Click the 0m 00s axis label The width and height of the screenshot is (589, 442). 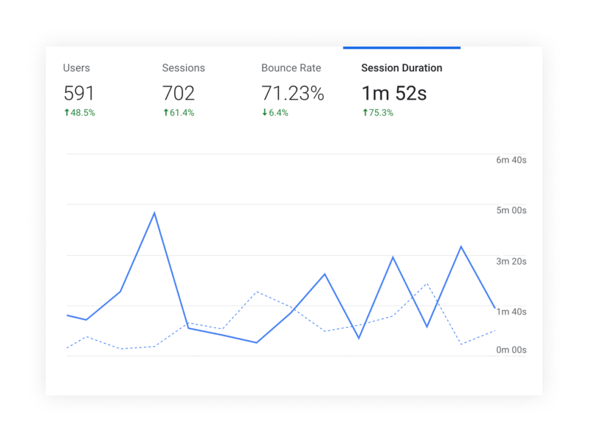click(x=511, y=350)
